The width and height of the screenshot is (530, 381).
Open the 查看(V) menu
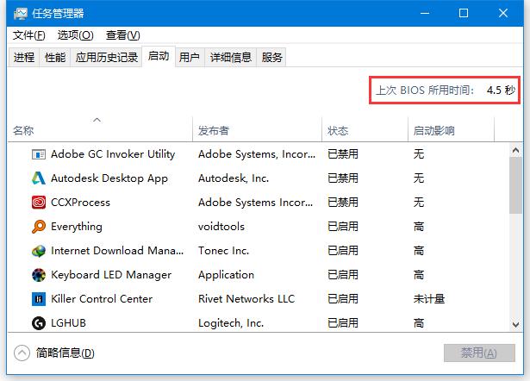(122, 35)
